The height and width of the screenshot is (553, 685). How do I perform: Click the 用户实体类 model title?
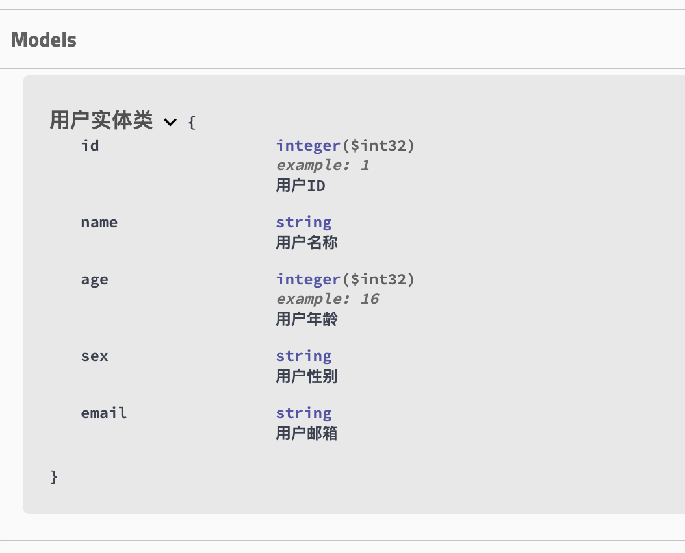101,121
